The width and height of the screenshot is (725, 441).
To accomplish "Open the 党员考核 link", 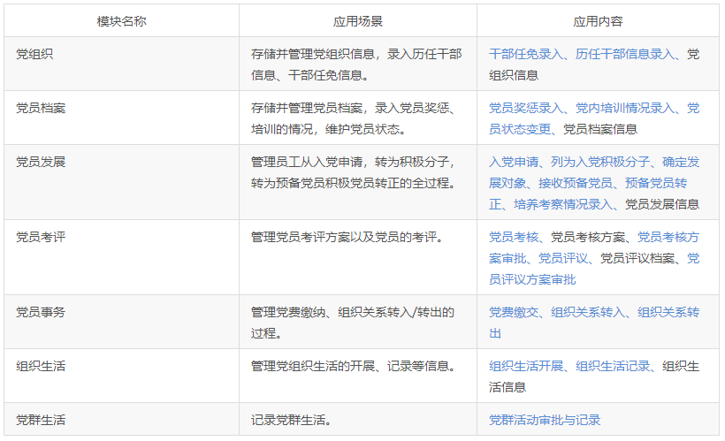I will click(x=514, y=237).
